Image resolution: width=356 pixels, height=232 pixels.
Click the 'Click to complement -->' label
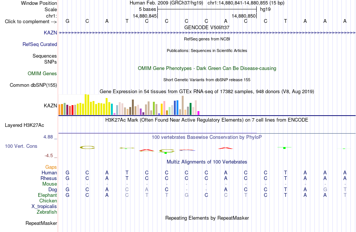(31, 22)
